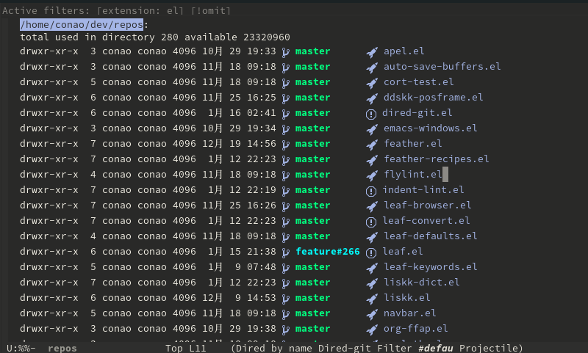This screenshot has width=588, height=353.
Task: Click the rocket icon beside leaf-defaults.el
Action: click(x=372, y=237)
